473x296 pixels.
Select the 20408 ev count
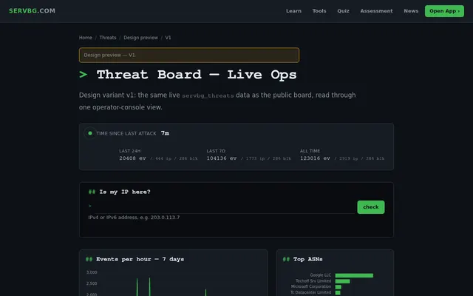[132, 158]
